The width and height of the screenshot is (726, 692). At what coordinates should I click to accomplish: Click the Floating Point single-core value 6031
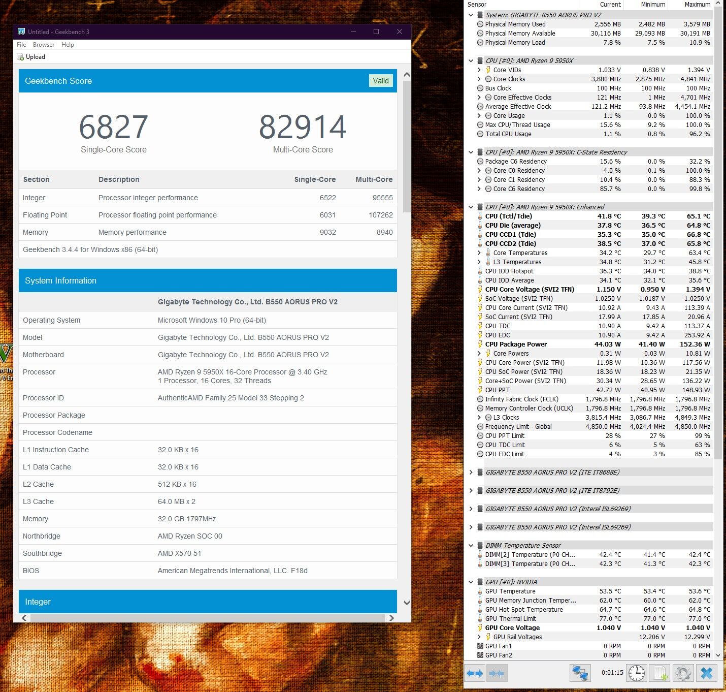pos(327,215)
